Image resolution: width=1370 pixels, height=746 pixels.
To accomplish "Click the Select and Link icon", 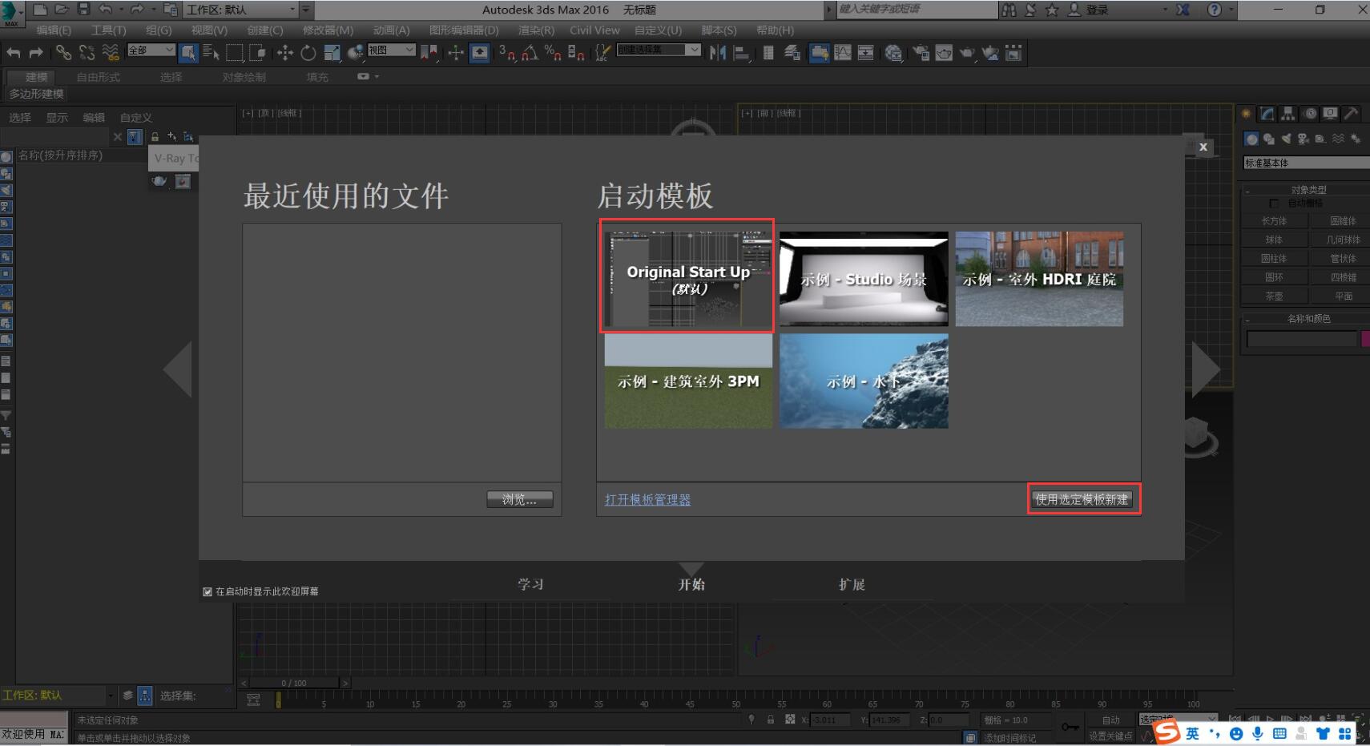I will coord(63,53).
